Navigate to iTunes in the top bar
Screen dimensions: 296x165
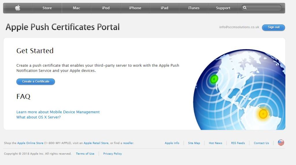coord(194,8)
